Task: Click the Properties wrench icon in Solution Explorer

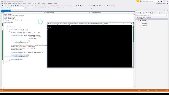Action: click(157, 13)
